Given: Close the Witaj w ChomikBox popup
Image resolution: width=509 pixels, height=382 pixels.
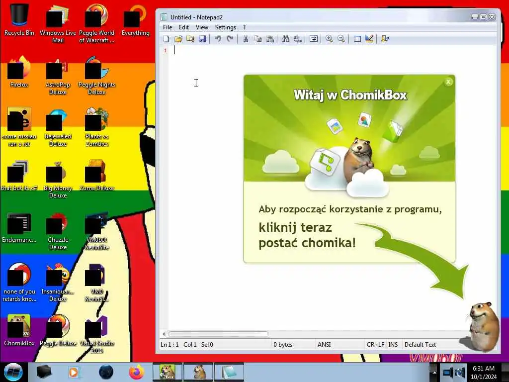Looking at the screenshot, I should click(x=448, y=82).
